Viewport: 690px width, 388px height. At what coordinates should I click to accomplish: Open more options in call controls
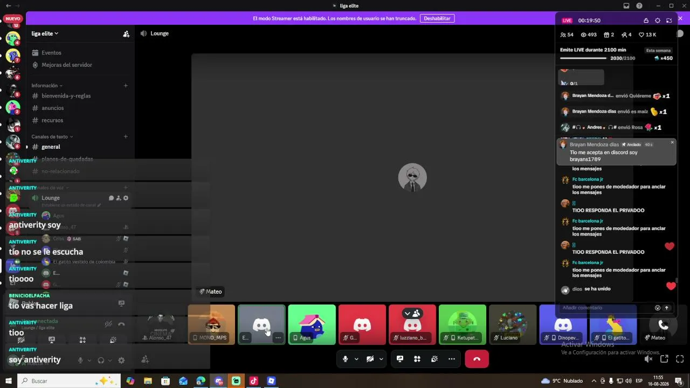point(452,359)
